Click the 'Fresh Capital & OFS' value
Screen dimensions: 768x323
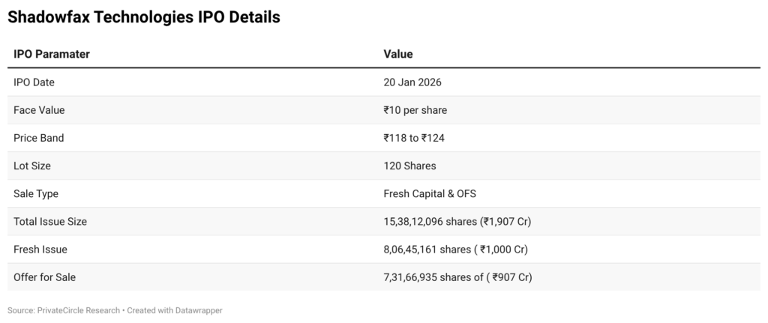(x=430, y=193)
